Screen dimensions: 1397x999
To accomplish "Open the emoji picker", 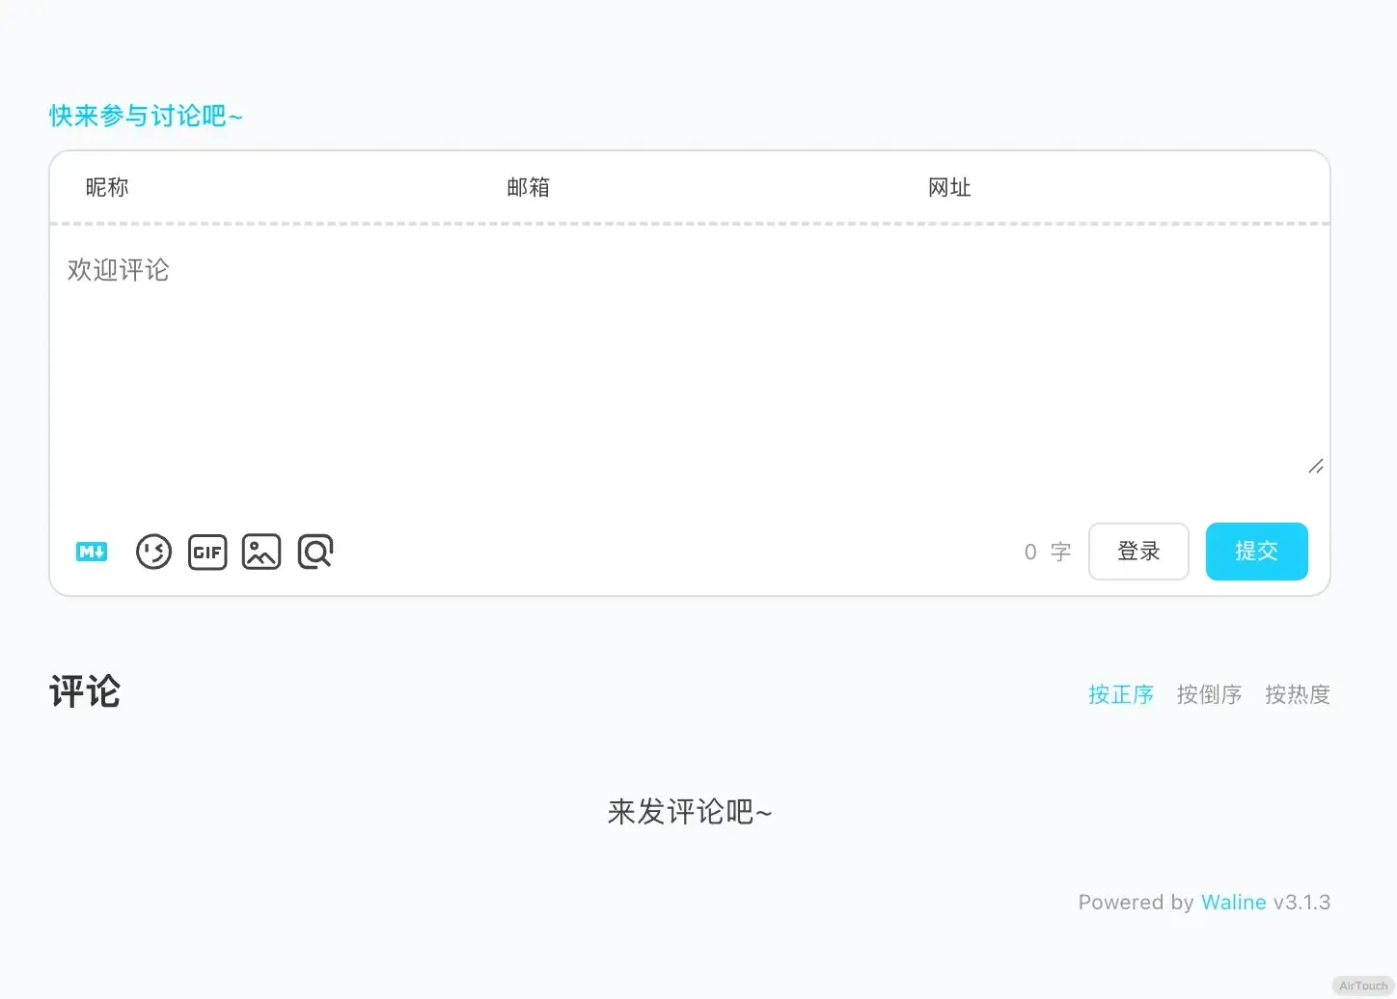I will 153,552.
